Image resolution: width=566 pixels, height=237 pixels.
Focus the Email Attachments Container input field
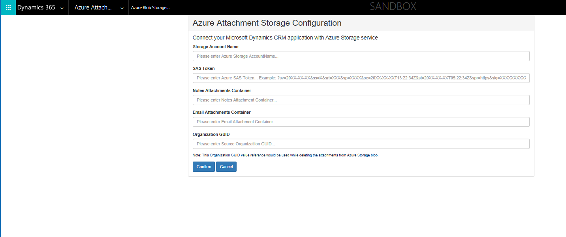tap(361, 122)
